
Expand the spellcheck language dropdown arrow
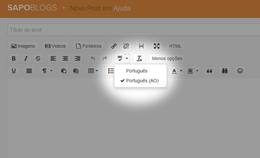pos(127,58)
